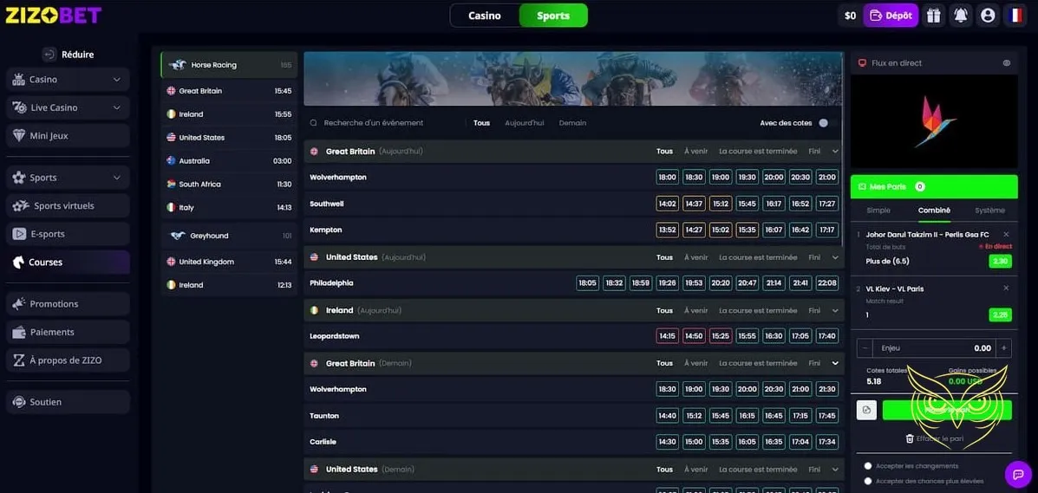Screen dimensions: 1038x493
Task: Open the live chat bubble icon
Action: click(1018, 474)
